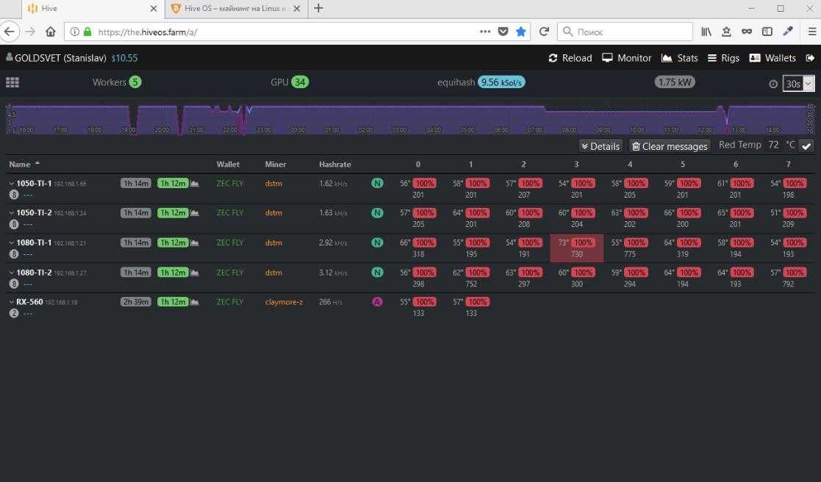Expand the 1080-TI-1 rig row chevron
This screenshot has height=482, width=821.
(12, 243)
